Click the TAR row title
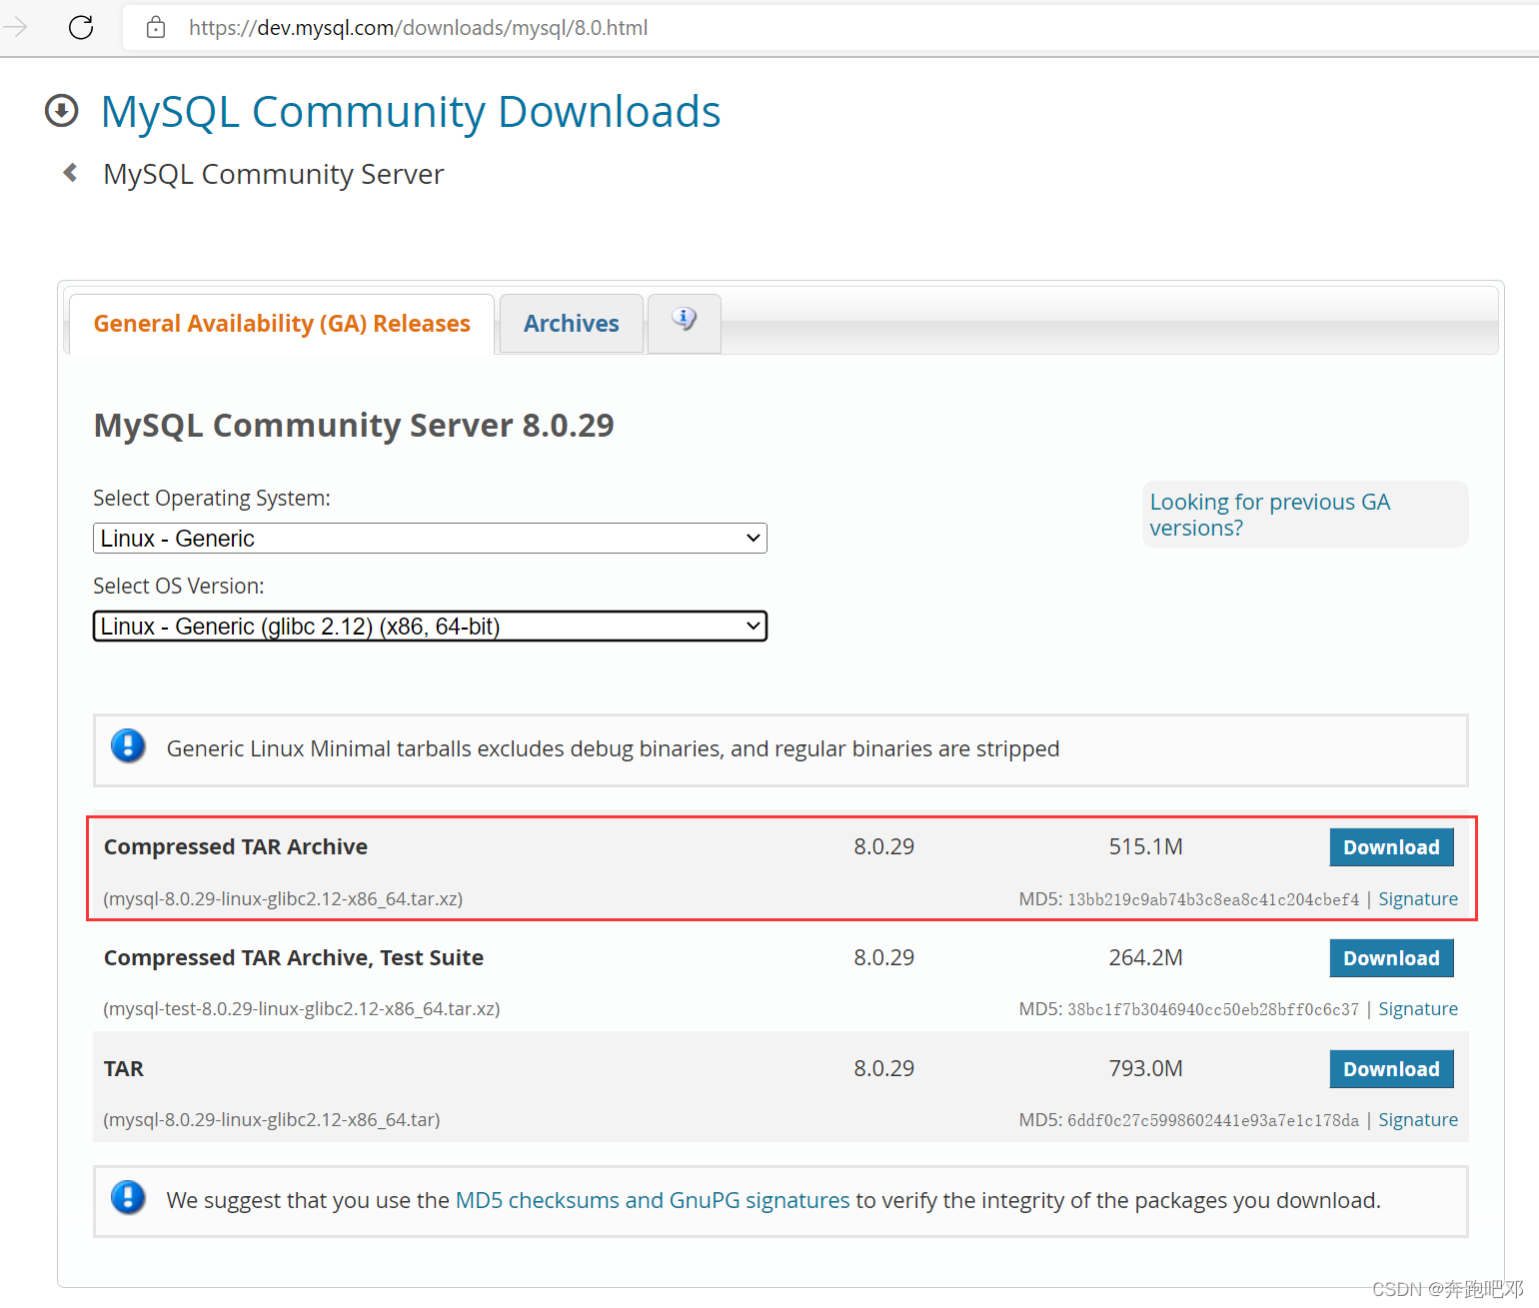 [124, 1068]
